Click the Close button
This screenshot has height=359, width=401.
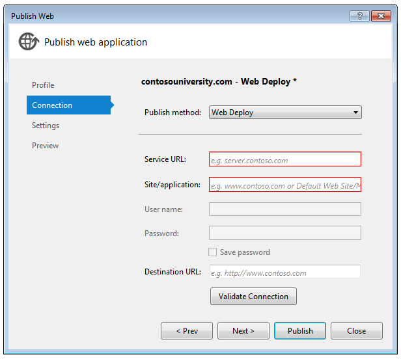[357, 331]
